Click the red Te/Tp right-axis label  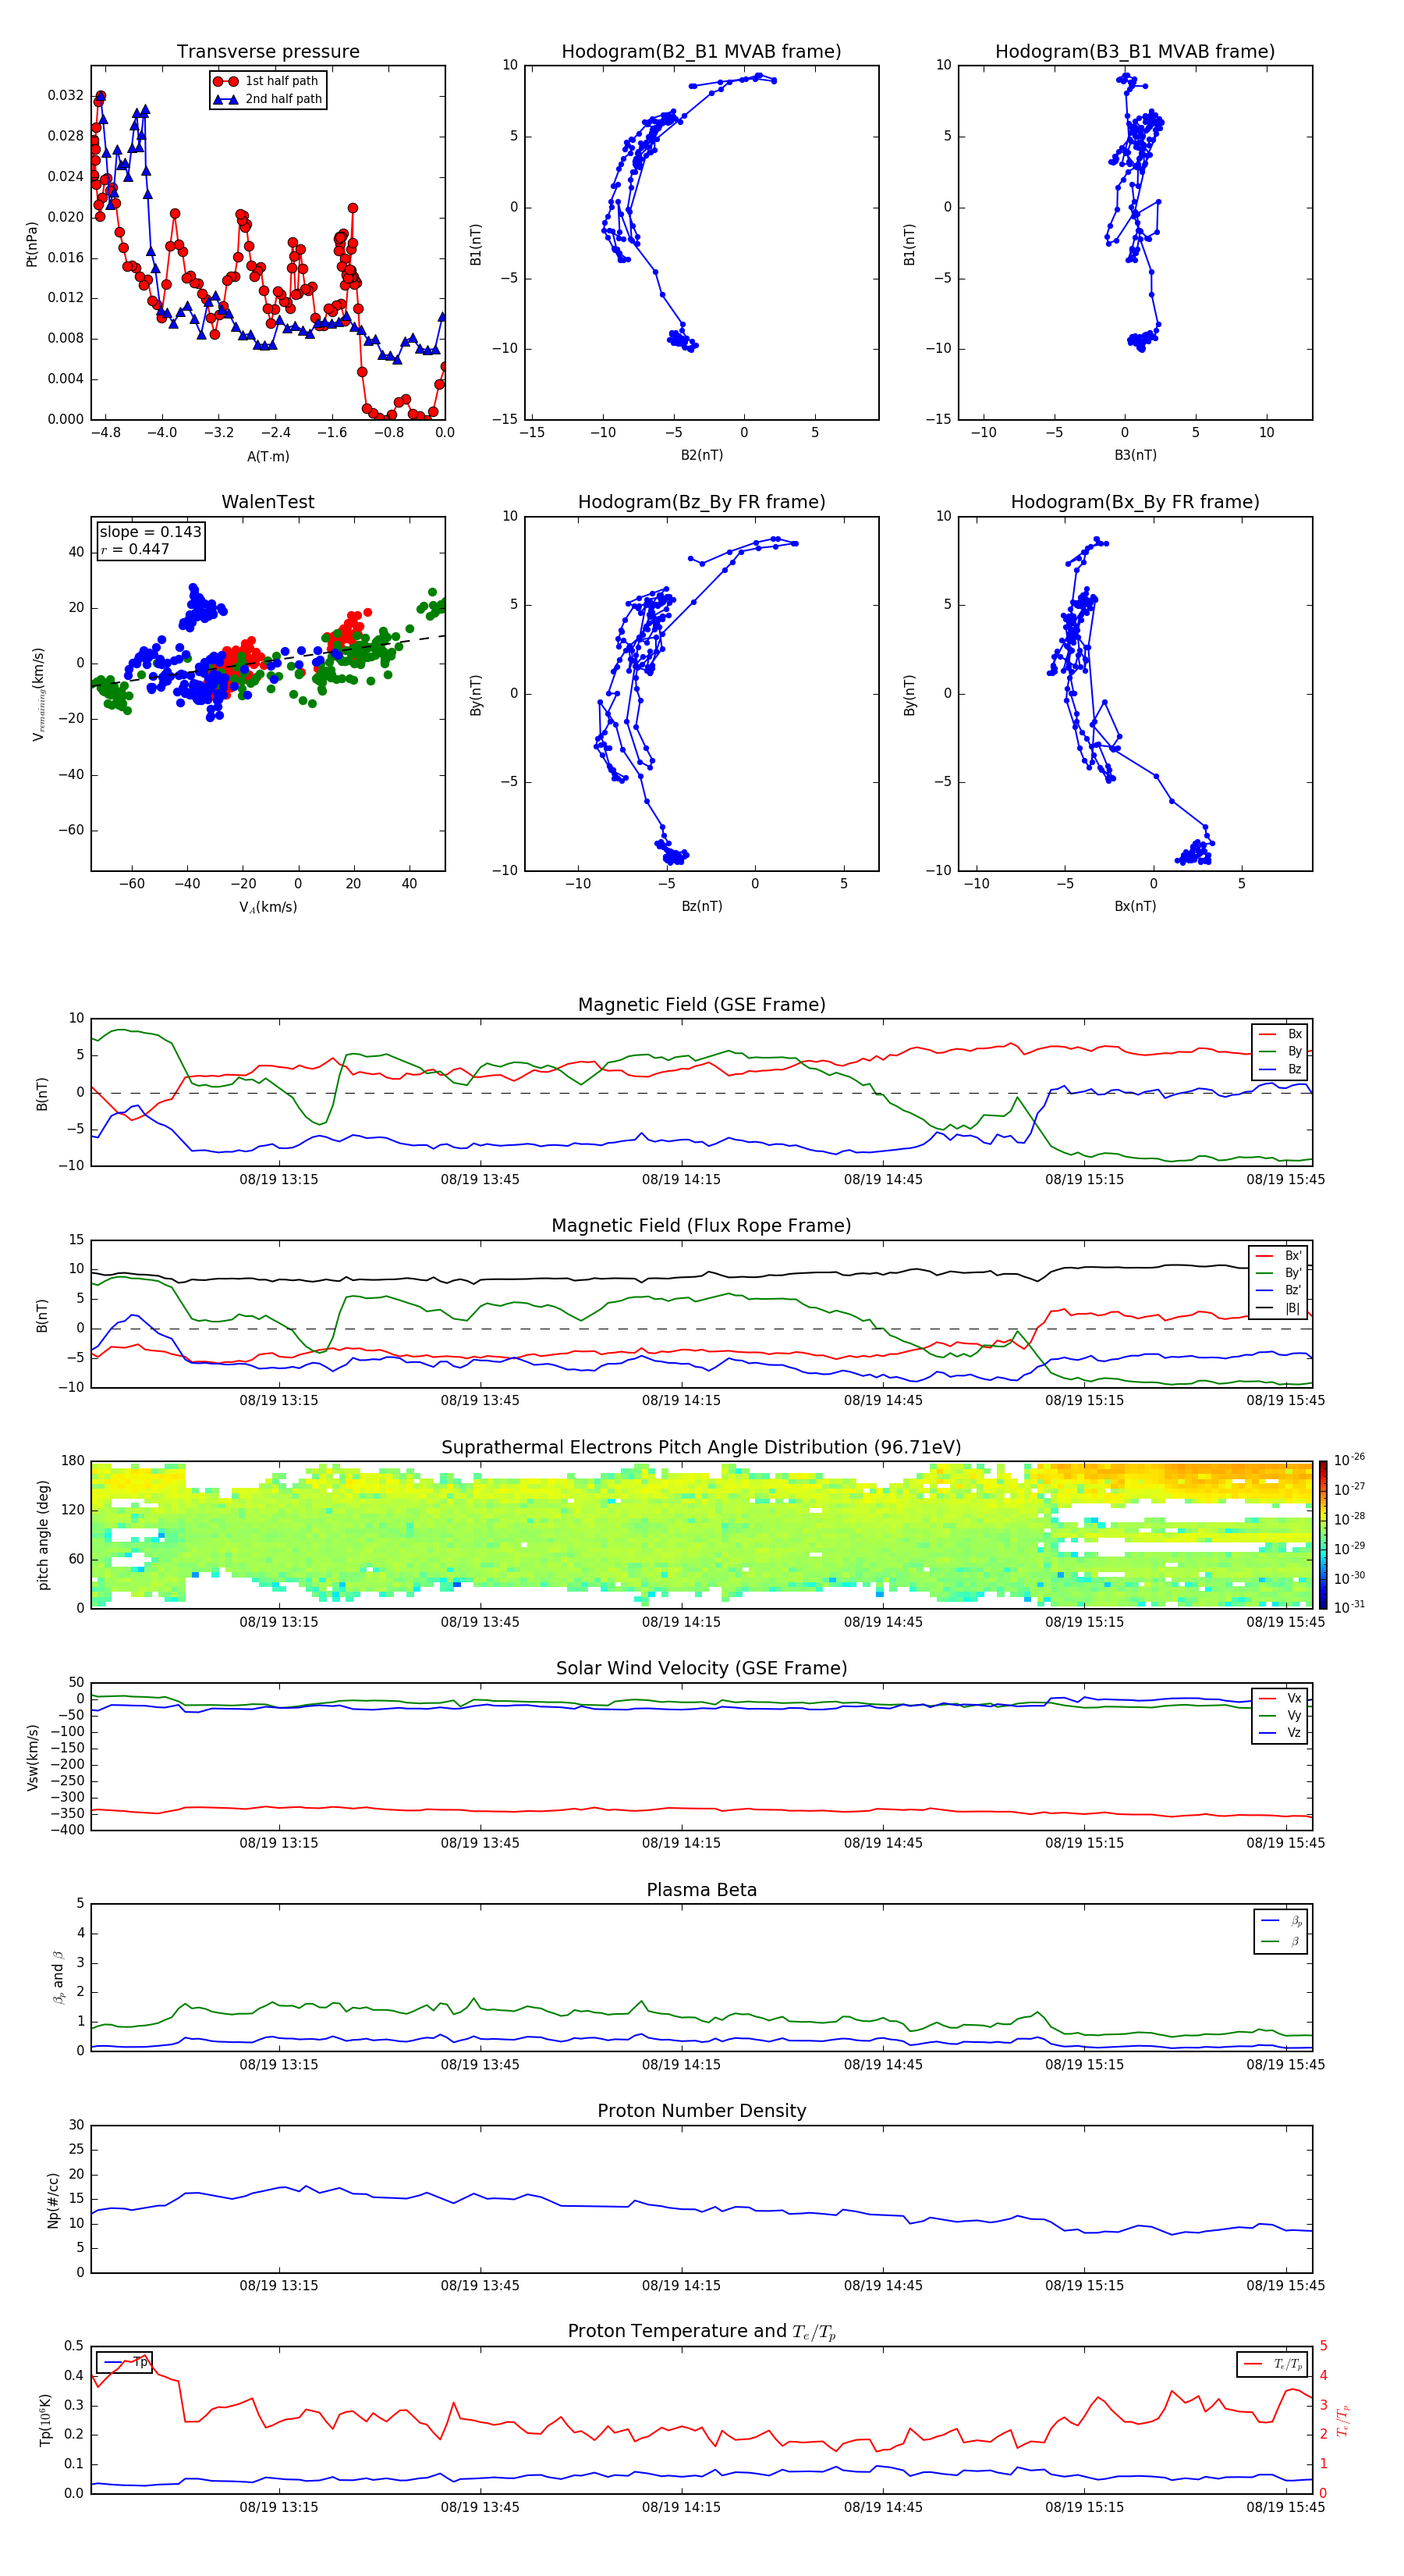coord(1342,2420)
